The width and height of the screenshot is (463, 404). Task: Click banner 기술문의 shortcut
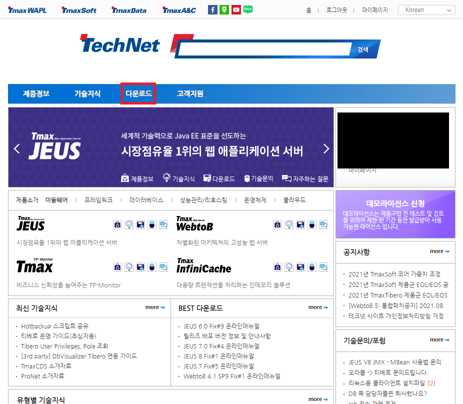[258, 178]
